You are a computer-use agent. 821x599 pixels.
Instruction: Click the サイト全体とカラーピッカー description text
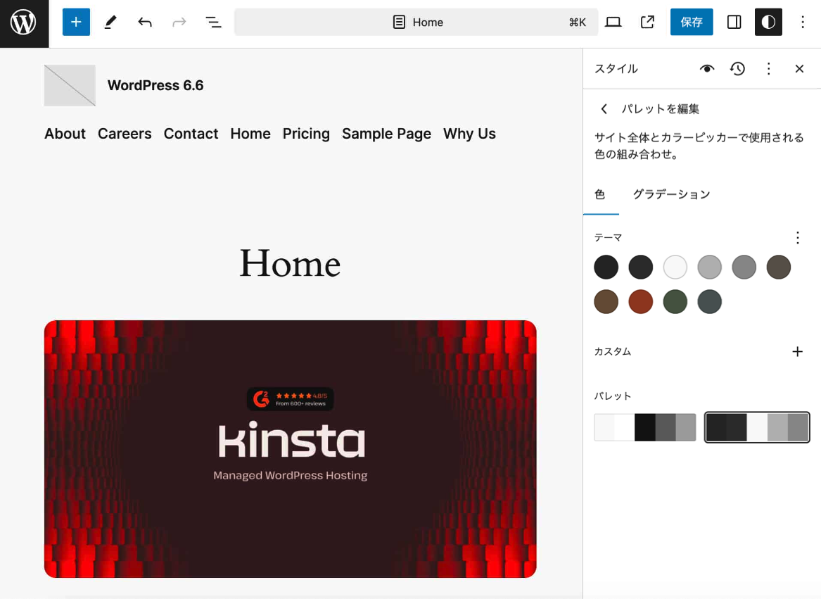click(x=699, y=146)
